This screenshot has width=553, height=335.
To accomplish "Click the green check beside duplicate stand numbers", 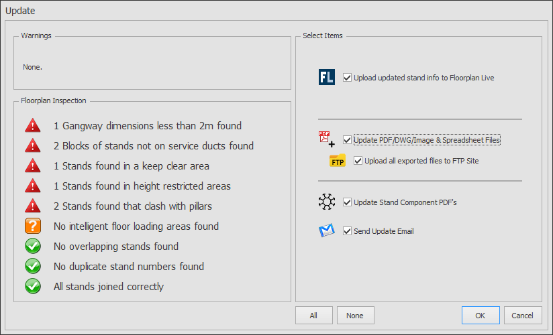I will [x=33, y=266].
